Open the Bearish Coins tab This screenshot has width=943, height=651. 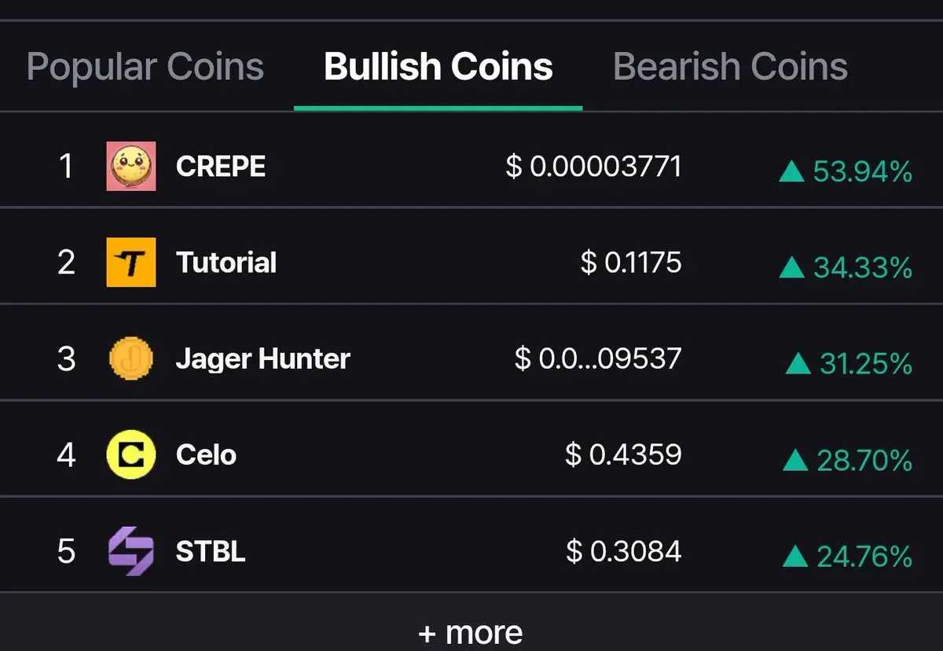coord(730,67)
